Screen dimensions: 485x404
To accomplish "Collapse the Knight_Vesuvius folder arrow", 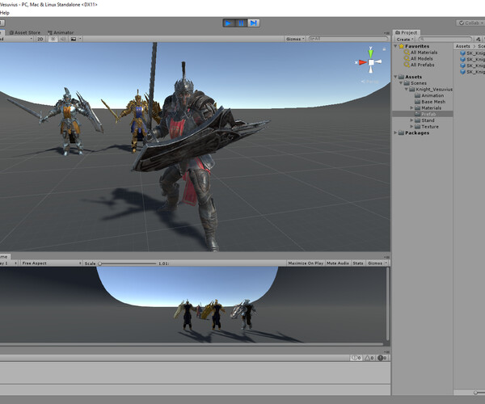I will tap(407, 89).
